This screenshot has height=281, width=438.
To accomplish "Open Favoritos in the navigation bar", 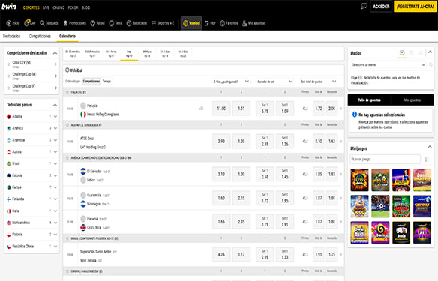I will 229,23.
